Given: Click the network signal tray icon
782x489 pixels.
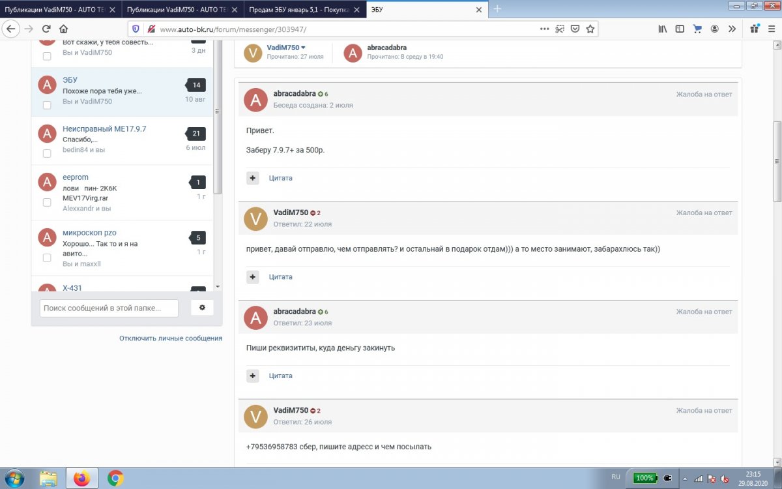Looking at the screenshot, I should pos(698,478).
